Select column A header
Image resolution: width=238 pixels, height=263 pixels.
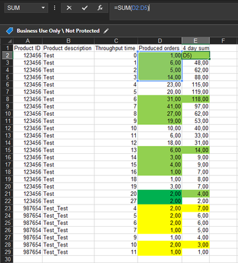(x=28, y=41)
